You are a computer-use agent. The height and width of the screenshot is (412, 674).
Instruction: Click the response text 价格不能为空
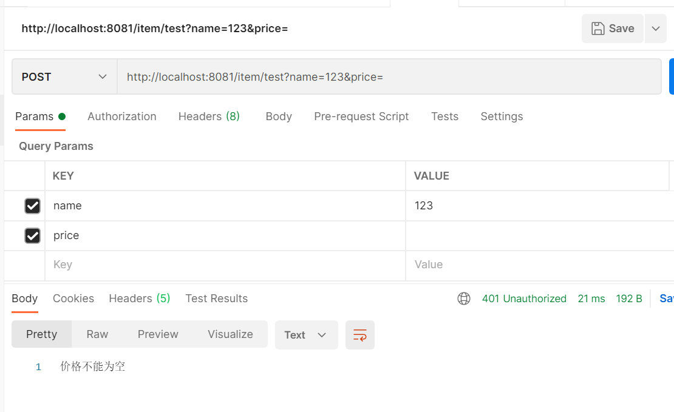92,366
